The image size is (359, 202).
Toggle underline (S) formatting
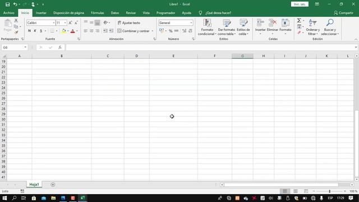tap(41, 31)
